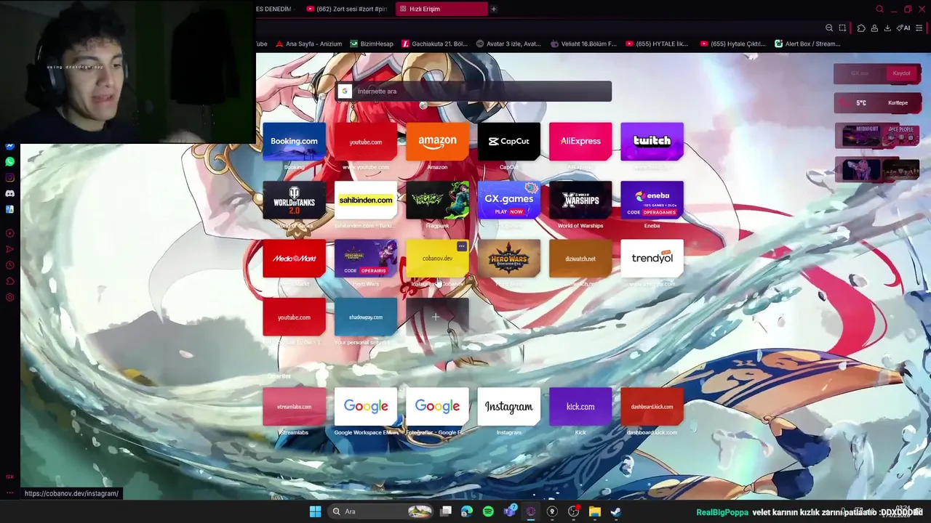
Task: Open the Alert Box / Stream bookmark
Action: click(x=807, y=44)
